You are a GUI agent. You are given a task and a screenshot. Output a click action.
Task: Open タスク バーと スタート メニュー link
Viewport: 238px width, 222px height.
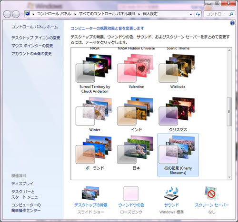pyautogui.click(x=27, y=194)
